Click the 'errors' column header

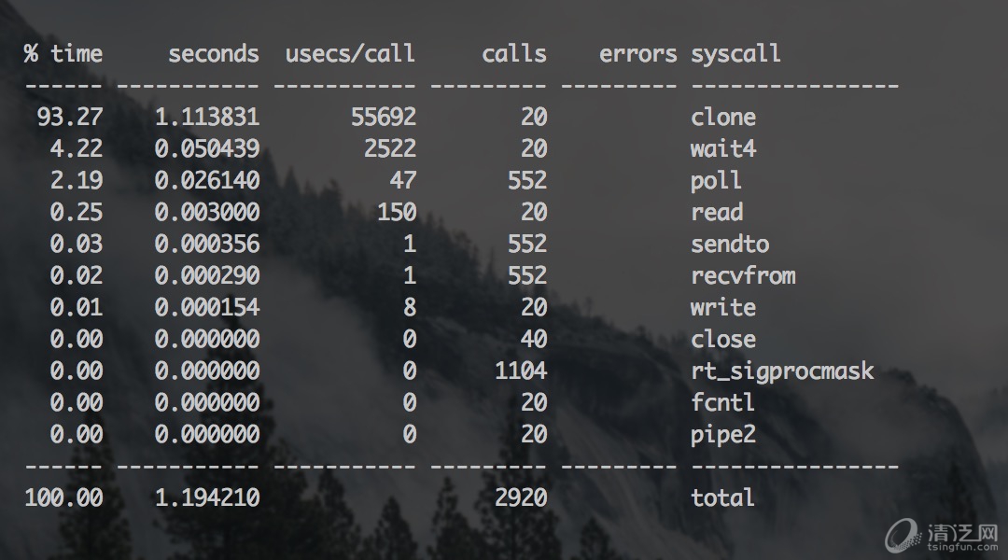pyautogui.click(x=637, y=53)
